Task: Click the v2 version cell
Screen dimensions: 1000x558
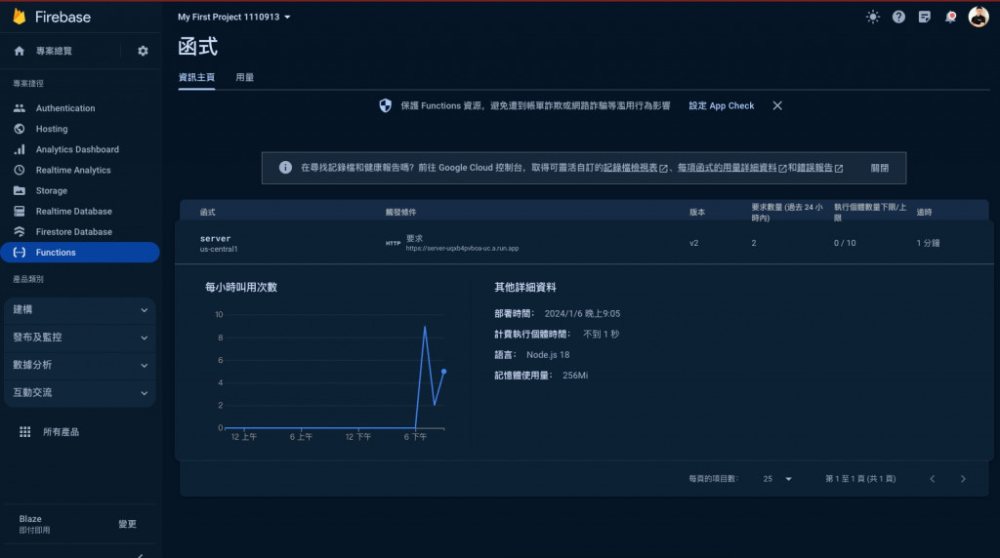Action: coord(694,243)
